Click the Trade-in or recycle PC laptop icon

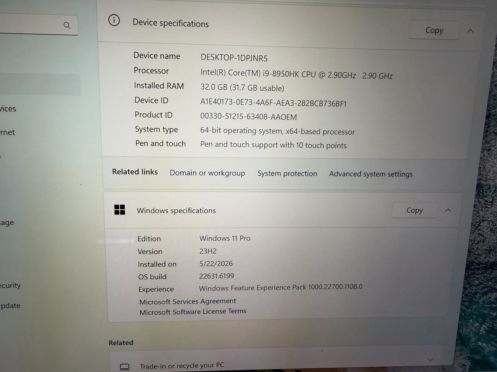125,367
